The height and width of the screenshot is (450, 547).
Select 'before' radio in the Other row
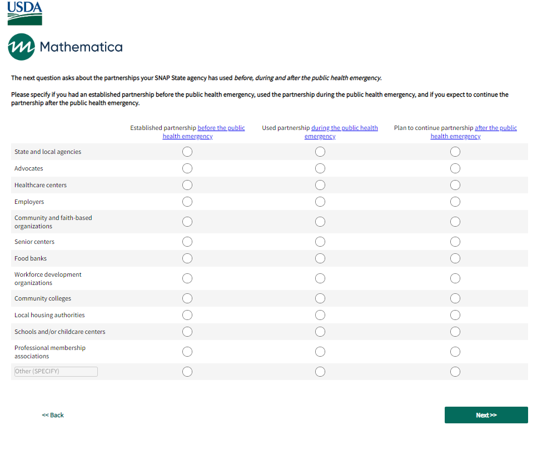(187, 372)
